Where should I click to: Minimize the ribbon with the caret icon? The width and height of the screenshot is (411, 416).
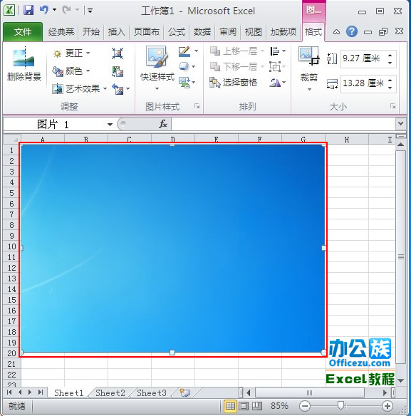(336, 32)
